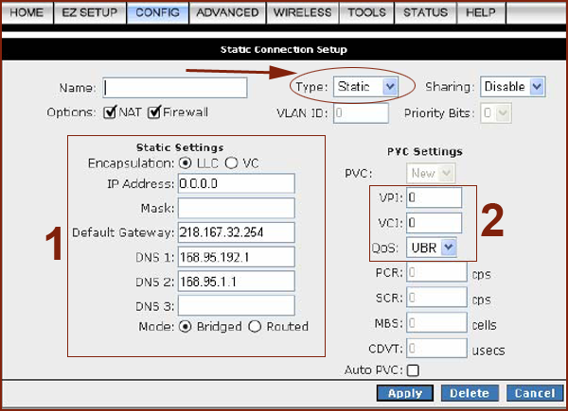Click the Default Gateway field
This screenshot has width=568, height=411.
pyautogui.click(x=235, y=231)
